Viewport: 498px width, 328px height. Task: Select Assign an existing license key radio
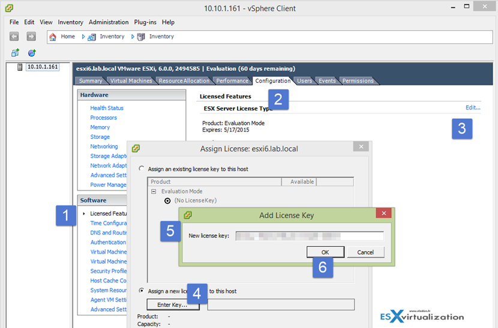pyautogui.click(x=142, y=169)
